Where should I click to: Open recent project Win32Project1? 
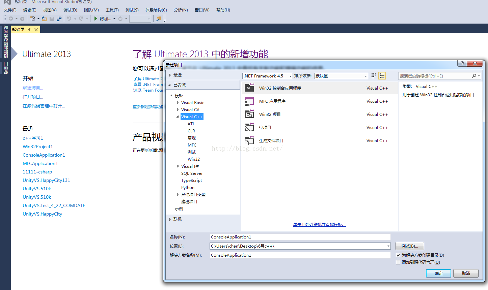tap(38, 147)
